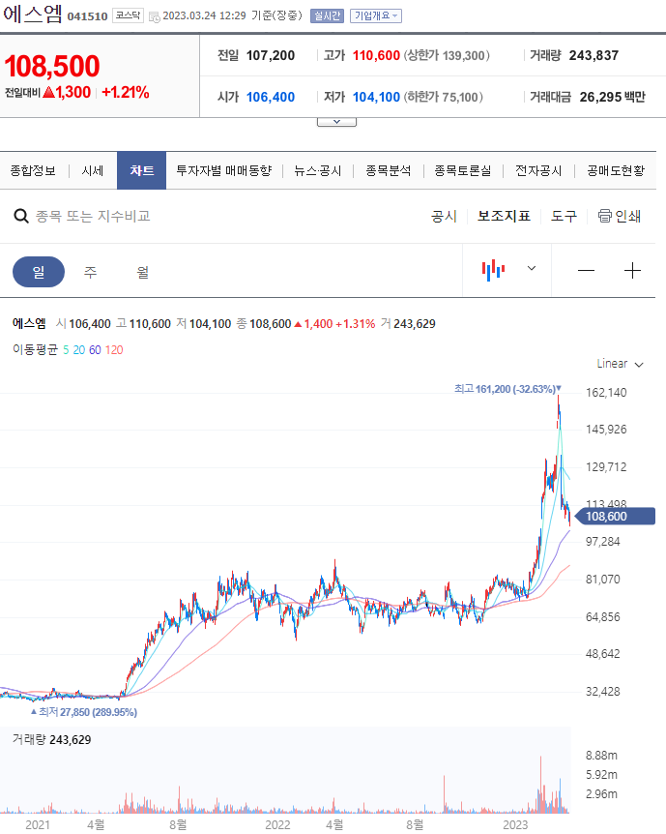Open the 투자자별 매매동향 tab
This screenshot has width=666, height=834.
[223, 170]
